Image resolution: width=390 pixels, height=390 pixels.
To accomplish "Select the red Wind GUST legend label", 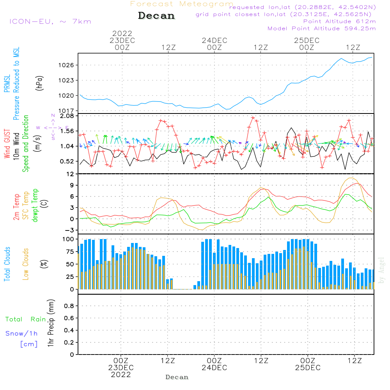I will pyautogui.click(x=7, y=144).
